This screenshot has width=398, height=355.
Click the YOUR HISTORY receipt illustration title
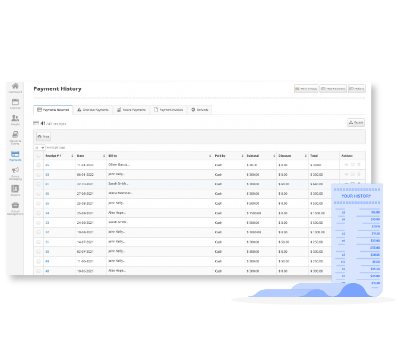(x=356, y=196)
